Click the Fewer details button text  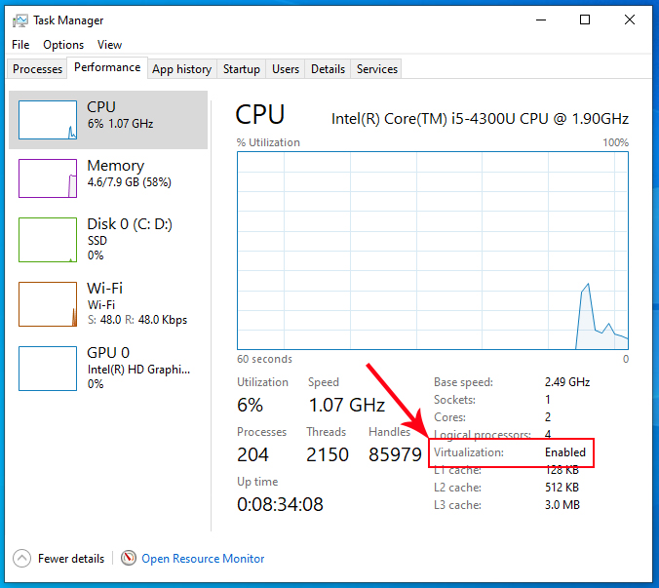pos(71,559)
